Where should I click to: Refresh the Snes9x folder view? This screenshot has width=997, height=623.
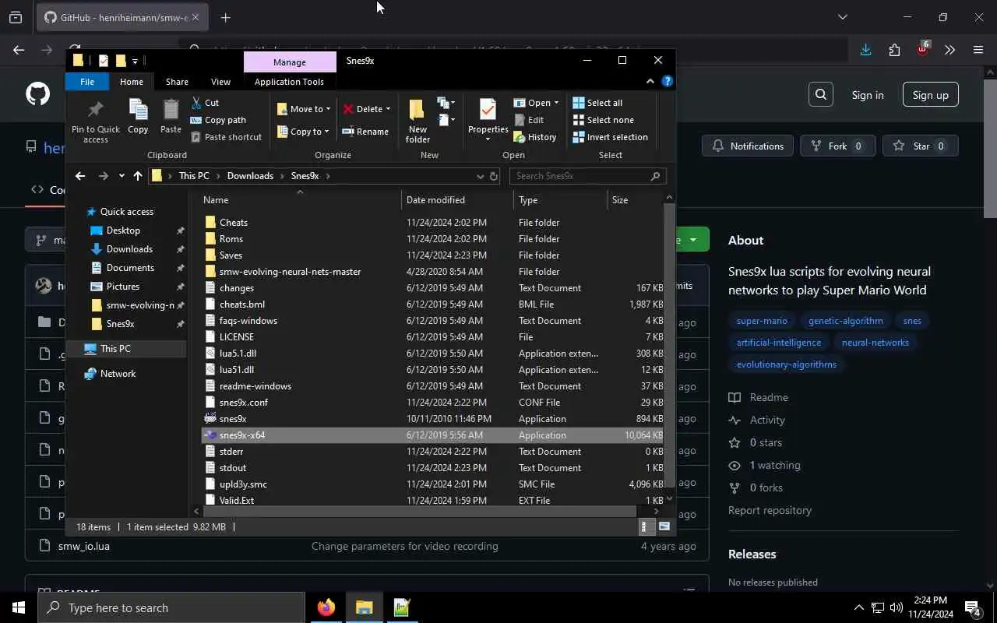coord(493,176)
